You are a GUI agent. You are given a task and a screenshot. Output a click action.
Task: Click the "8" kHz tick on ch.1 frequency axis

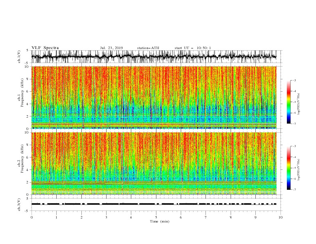point(28,79)
